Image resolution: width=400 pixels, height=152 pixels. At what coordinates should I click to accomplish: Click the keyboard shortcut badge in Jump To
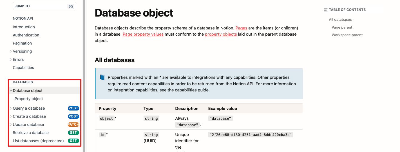[71, 6]
